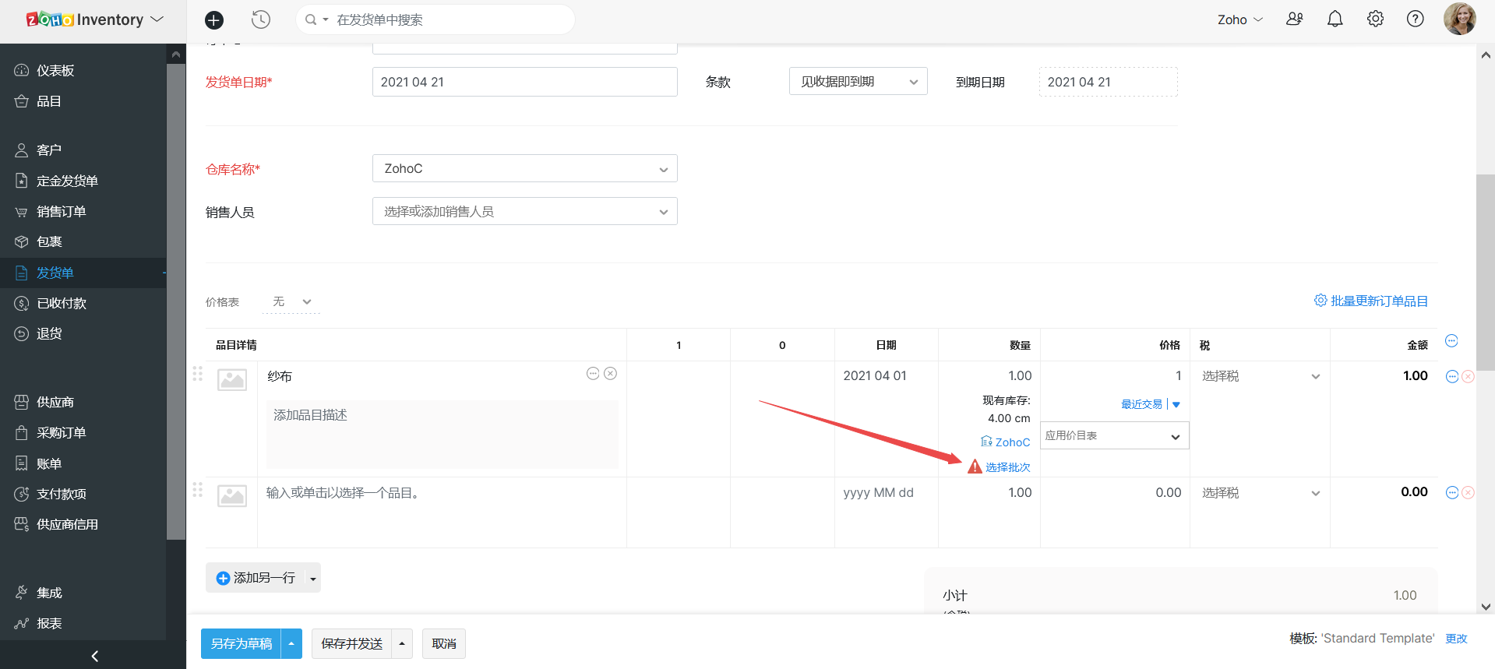Click the 发货单日期 input field
Image resolution: width=1495 pixels, height=669 pixels.
524,83
